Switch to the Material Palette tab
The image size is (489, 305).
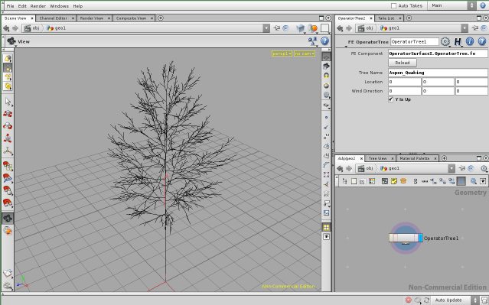[x=415, y=158]
